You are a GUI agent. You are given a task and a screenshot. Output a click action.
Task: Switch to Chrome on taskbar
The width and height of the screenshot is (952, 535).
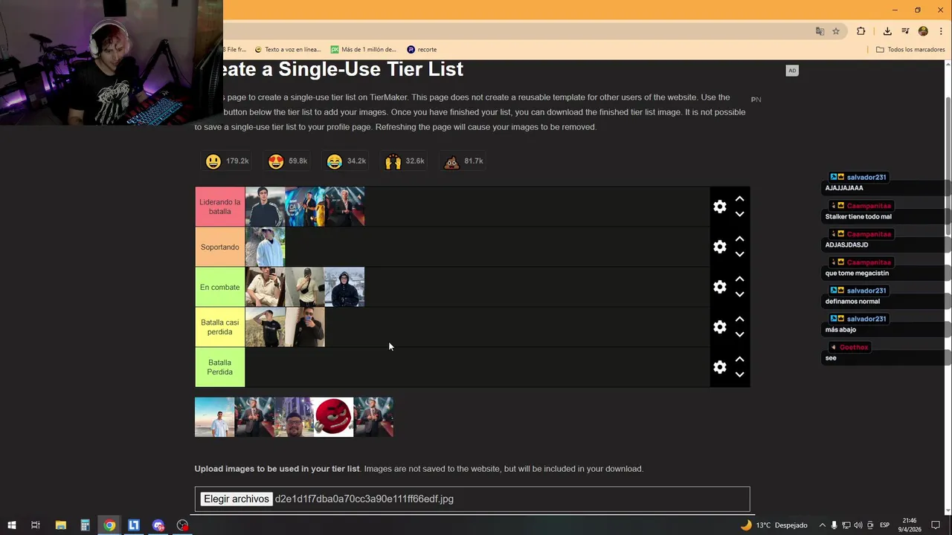pyautogui.click(x=109, y=525)
